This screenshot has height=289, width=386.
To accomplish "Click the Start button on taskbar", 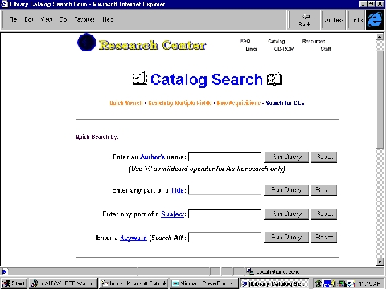I will point(14,283).
